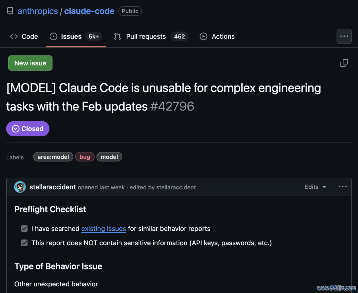The height and width of the screenshot is (293, 358).
Task: Click the Actions play-circle icon
Action: click(203, 36)
